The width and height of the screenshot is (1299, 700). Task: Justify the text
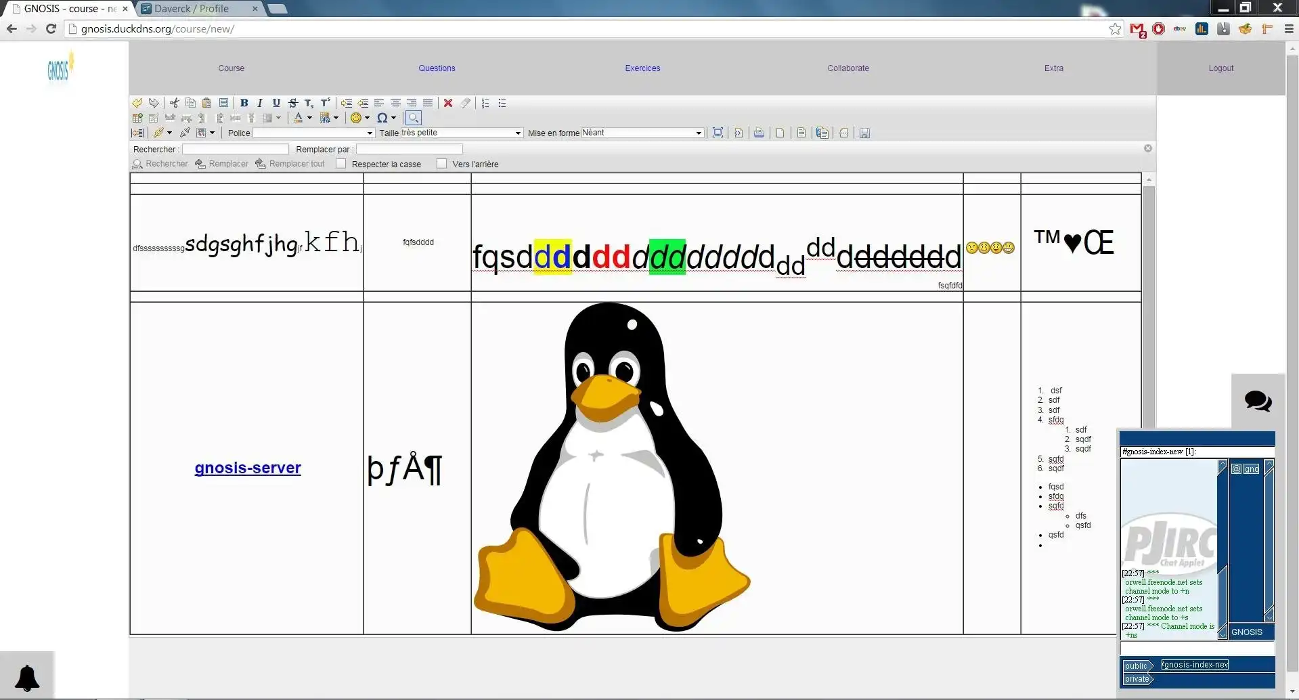tap(428, 103)
